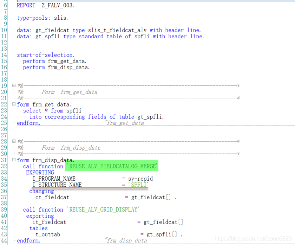Screen dimensions: 295x245
Task: Collapse the comment block at line 19
Action: pyautogui.click(x=14, y=85)
